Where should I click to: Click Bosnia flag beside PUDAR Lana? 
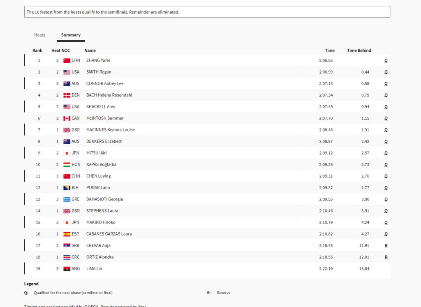67,188
